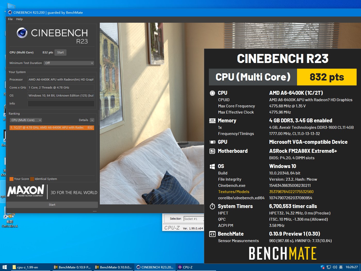361x271 pixels.
Task: Open Windows Security tray icon
Action: pos(323,267)
